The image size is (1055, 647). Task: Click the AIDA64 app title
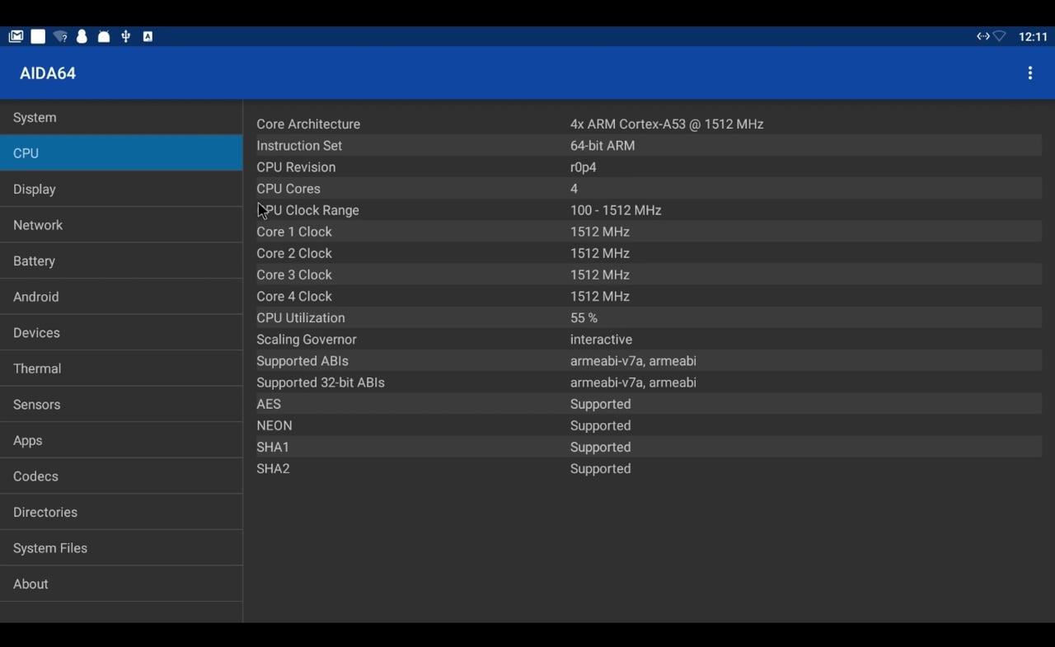(x=48, y=73)
